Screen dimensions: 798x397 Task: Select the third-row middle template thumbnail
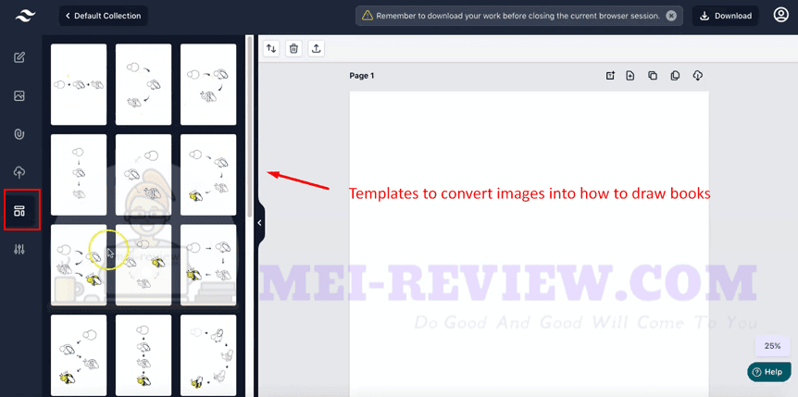143,265
